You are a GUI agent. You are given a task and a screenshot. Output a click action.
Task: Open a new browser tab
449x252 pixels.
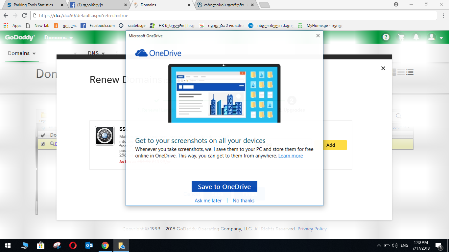point(264,5)
